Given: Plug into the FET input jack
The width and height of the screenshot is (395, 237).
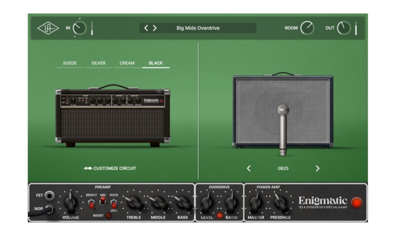Looking at the screenshot, I should pyautogui.click(x=49, y=195).
